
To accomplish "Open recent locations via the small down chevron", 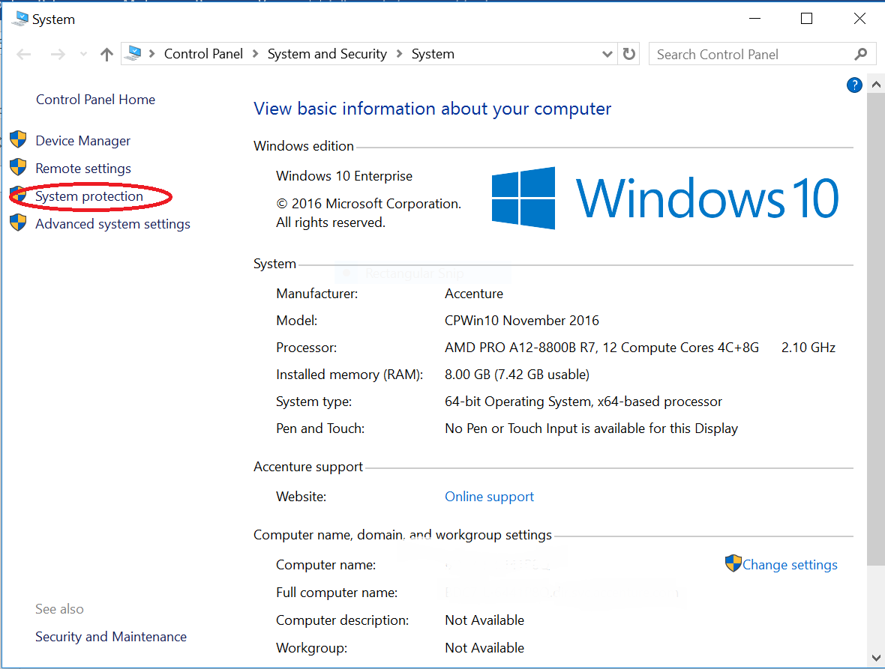I will click(82, 53).
